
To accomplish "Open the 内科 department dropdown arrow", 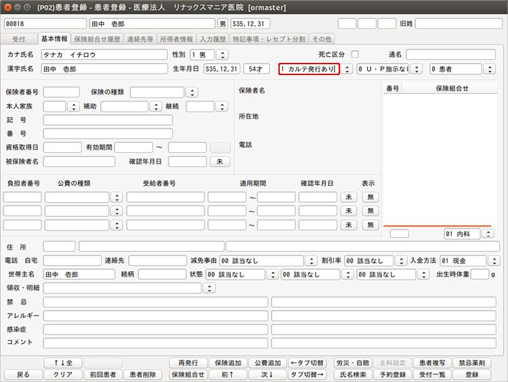I will 488,234.
